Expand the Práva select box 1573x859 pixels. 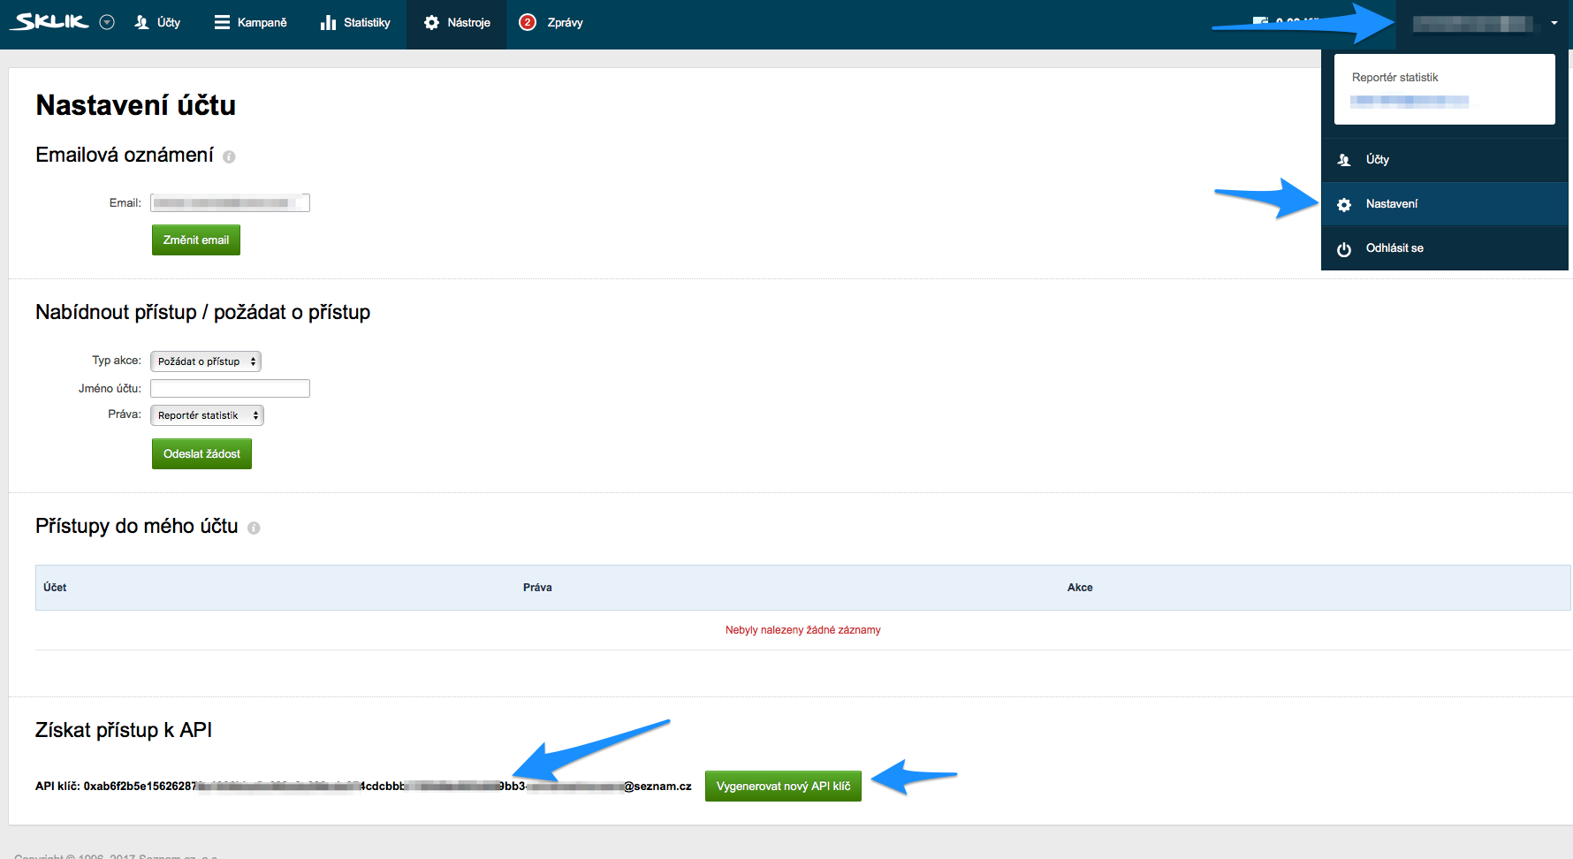(x=207, y=415)
